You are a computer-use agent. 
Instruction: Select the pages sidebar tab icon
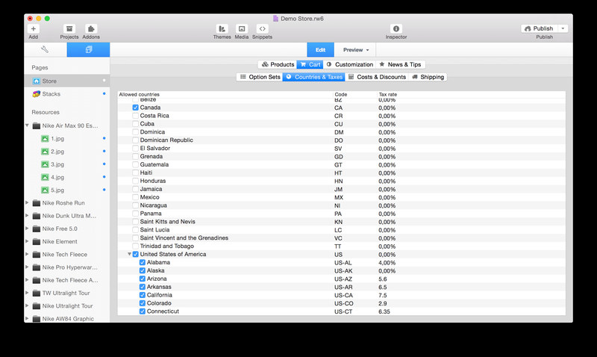[88, 49]
